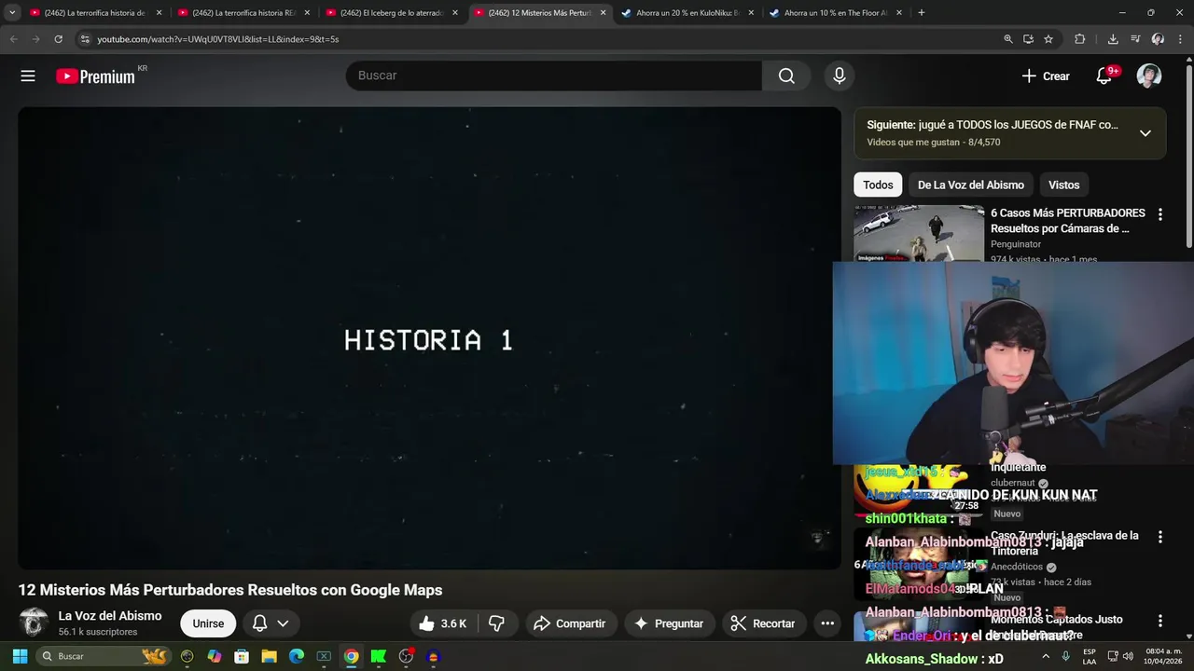The width and height of the screenshot is (1194, 671).
Task: Click the Crear button
Action: tap(1046, 76)
